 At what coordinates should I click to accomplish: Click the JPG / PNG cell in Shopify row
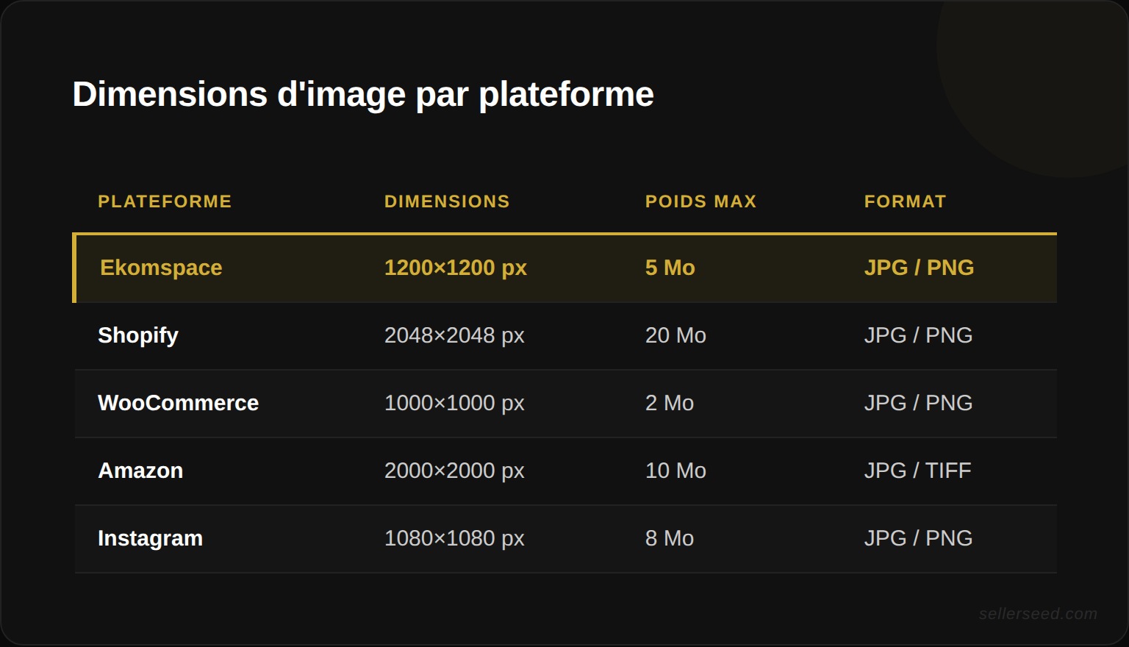click(x=918, y=335)
